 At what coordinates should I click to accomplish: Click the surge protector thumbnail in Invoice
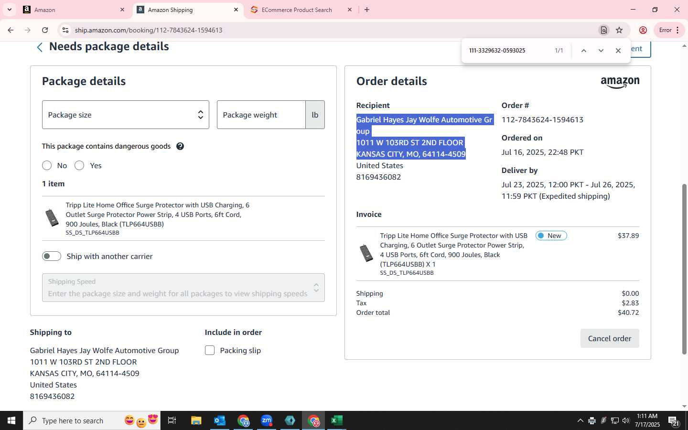366,253
